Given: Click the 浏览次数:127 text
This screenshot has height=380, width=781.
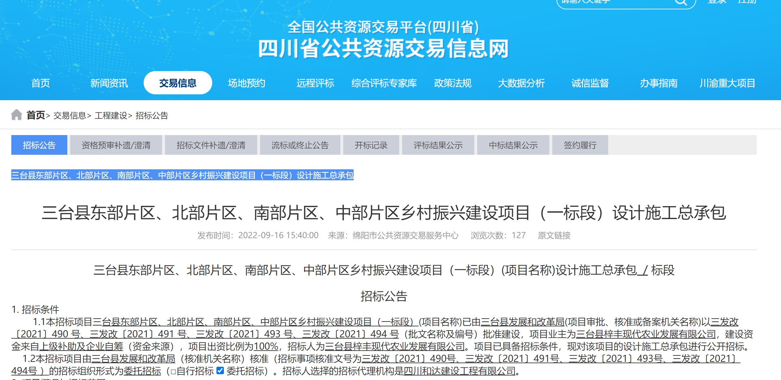Looking at the screenshot, I should point(498,235).
